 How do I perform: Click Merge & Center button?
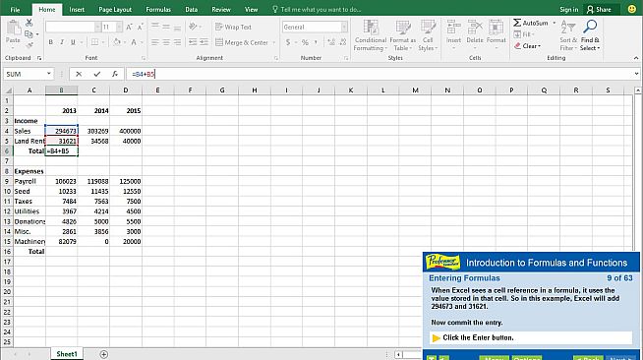point(242,42)
